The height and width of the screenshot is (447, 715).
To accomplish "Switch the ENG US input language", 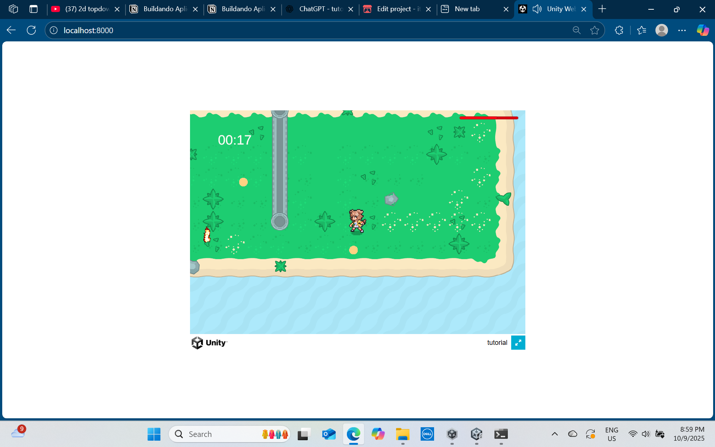I will click(x=612, y=434).
